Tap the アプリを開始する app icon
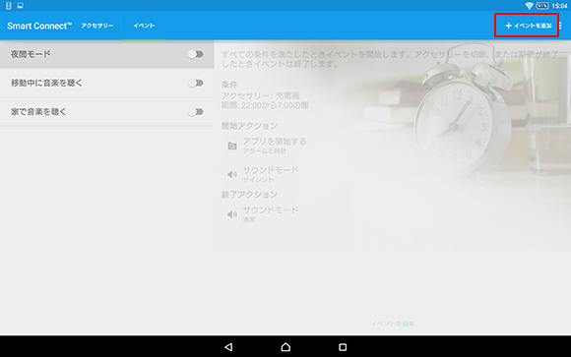Screen dimensions: 571x357 [x=232, y=146]
